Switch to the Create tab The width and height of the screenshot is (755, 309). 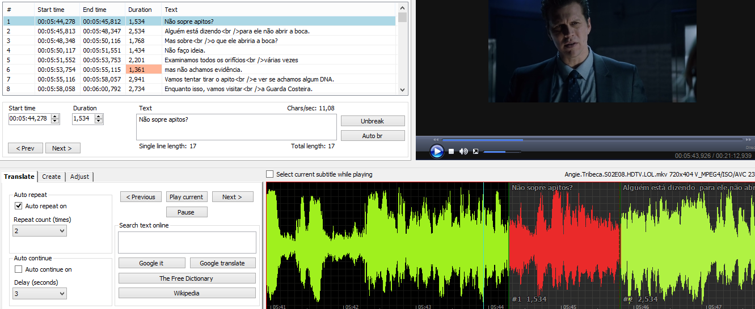point(51,177)
